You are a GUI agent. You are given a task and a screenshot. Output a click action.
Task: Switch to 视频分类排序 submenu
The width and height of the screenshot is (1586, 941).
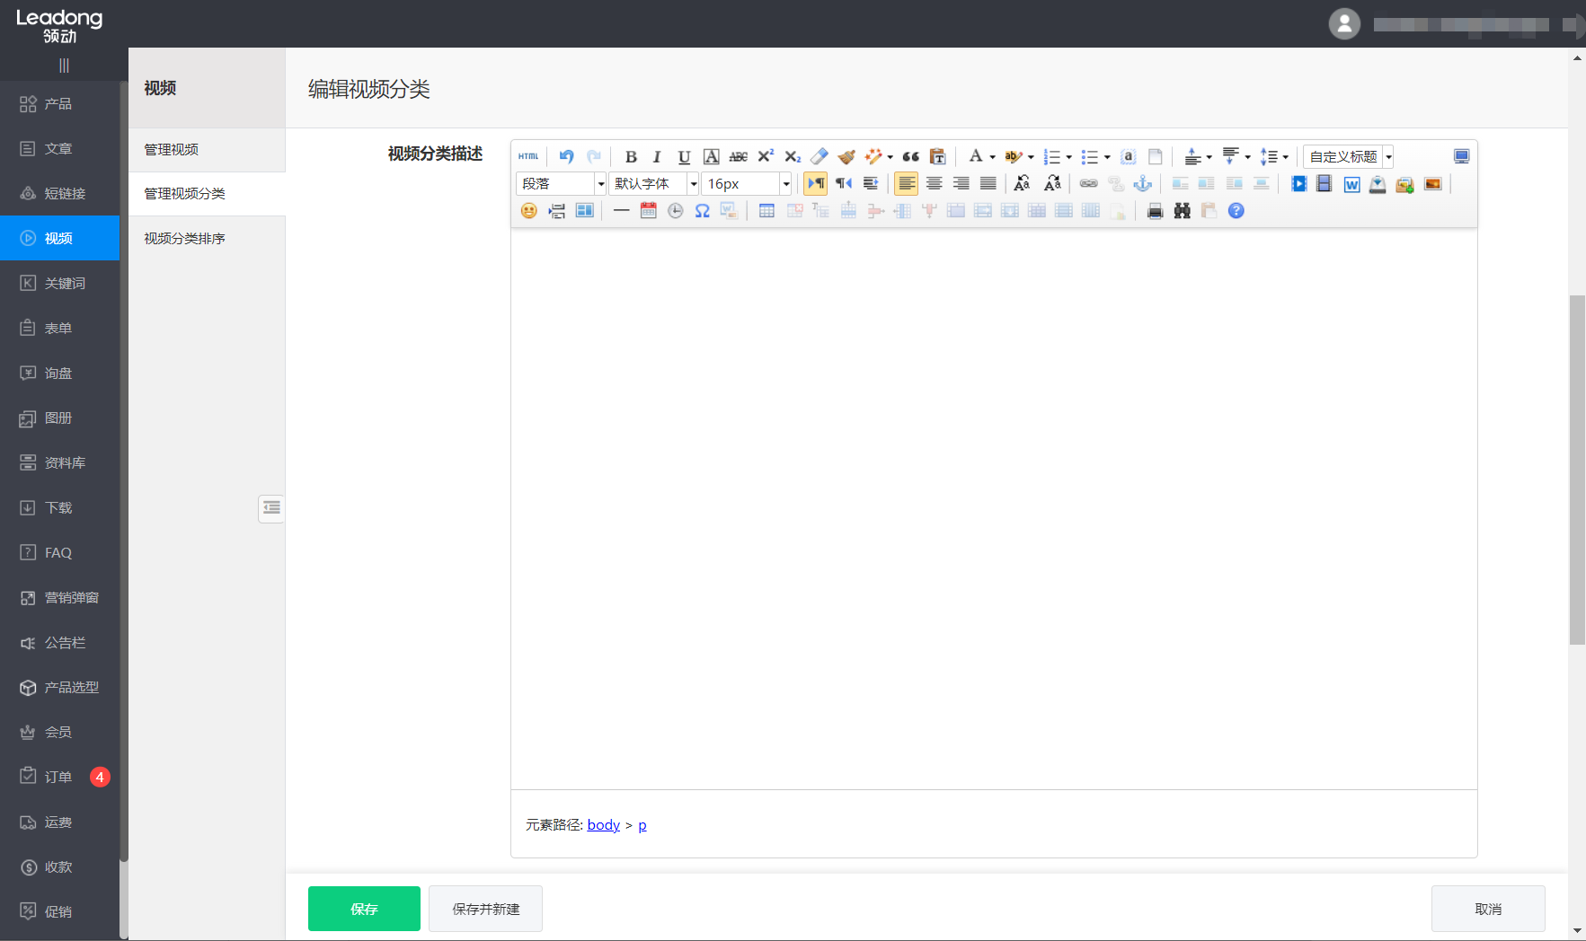(x=182, y=238)
